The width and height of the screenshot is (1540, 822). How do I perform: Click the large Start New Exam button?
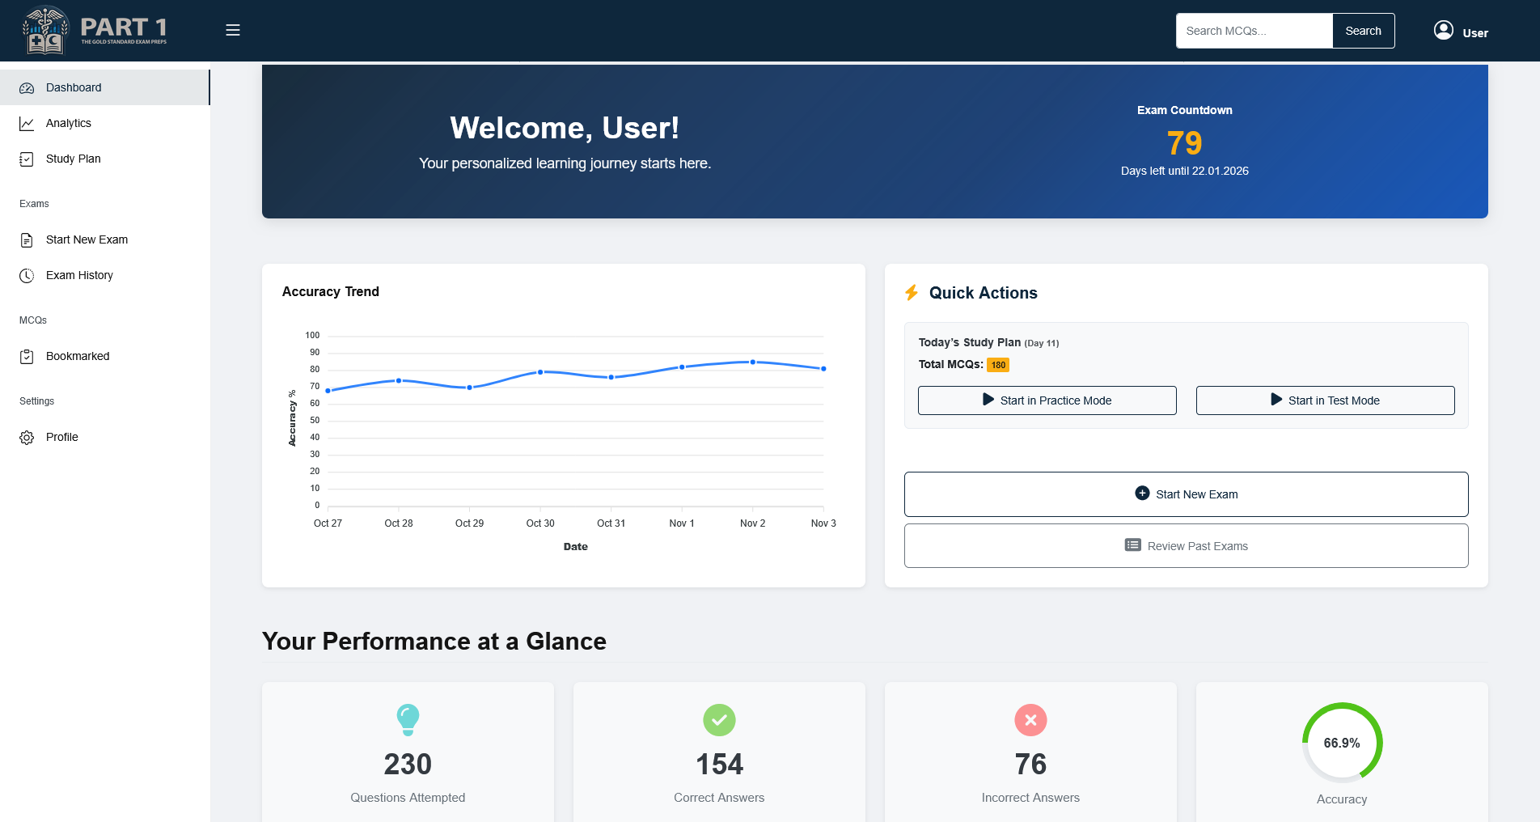pyautogui.click(x=1186, y=494)
